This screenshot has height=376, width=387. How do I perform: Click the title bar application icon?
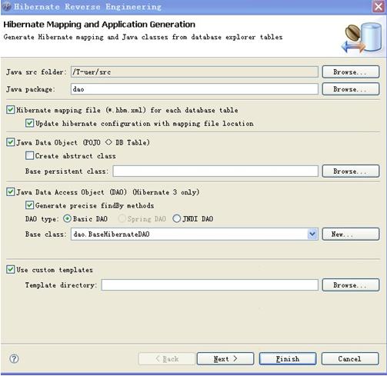6,6
